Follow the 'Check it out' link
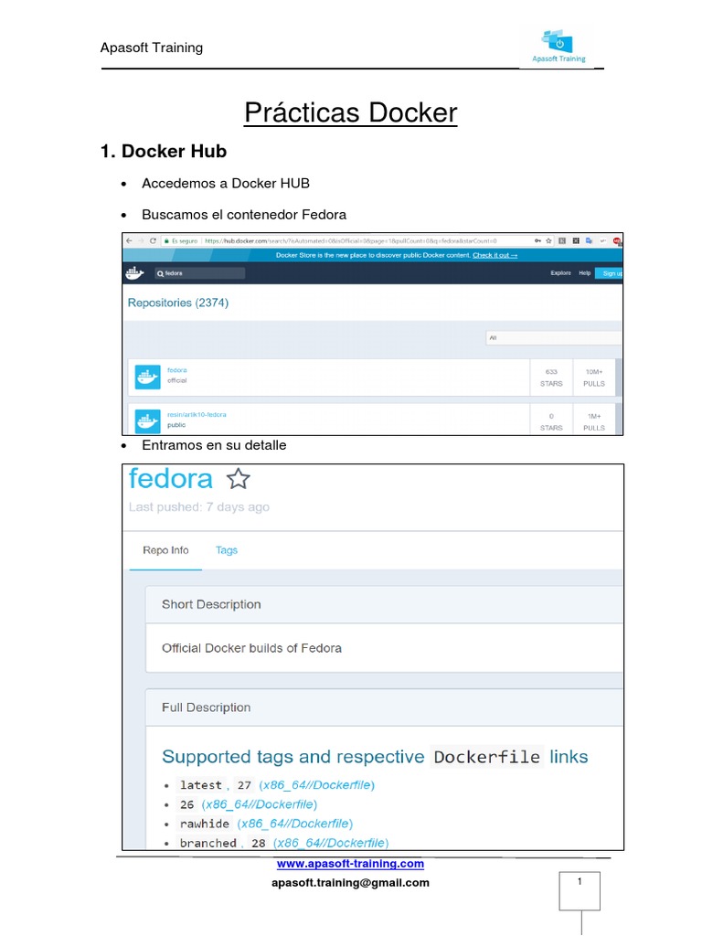This screenshot has width=702, height=936. (495, 255)
